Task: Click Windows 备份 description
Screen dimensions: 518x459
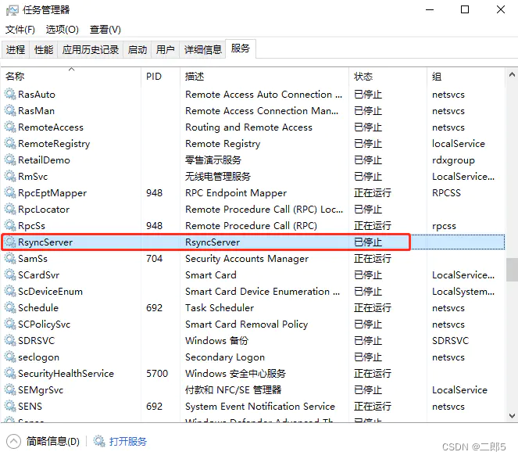Action: click(x=216, y=341)
